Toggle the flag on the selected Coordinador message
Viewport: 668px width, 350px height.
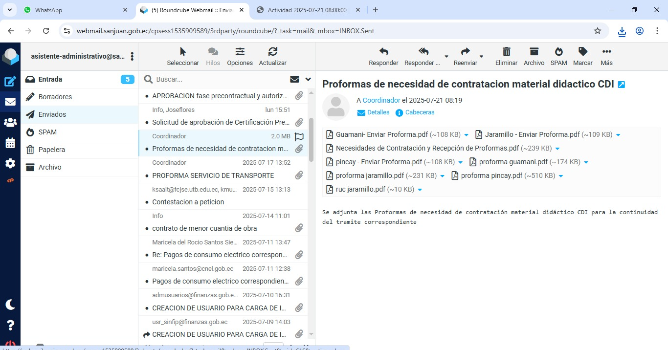point(299,137)
